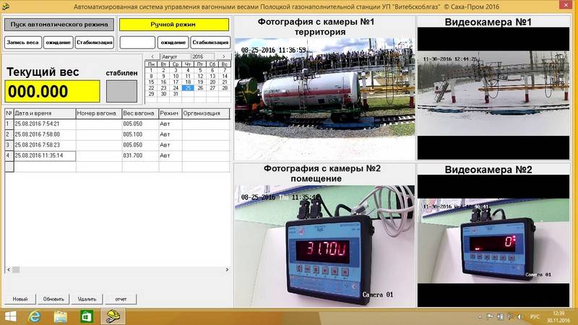Click the flag notification tray icon

pyautogui.click(x=490, y=316)
